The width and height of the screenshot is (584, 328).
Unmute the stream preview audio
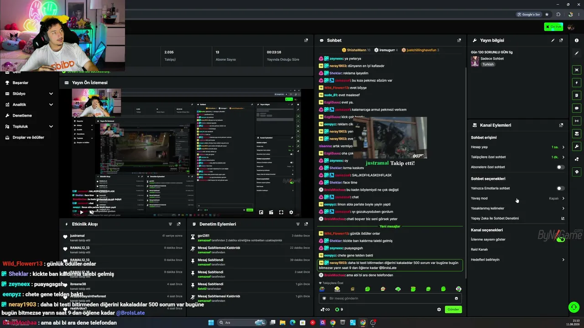pos(91,212)
